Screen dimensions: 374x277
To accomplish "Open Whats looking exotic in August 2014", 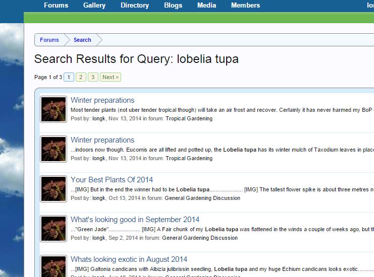I will (x=129, y=259).
